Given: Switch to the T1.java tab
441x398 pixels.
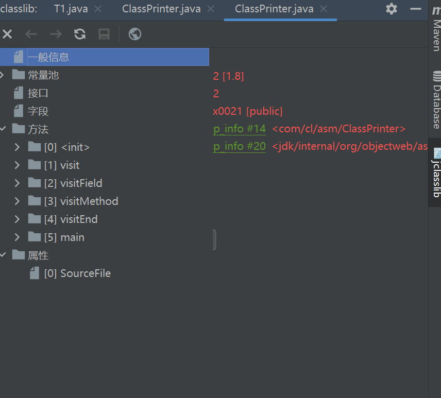Looking at the screenshot, I should (x=70, y=8).
